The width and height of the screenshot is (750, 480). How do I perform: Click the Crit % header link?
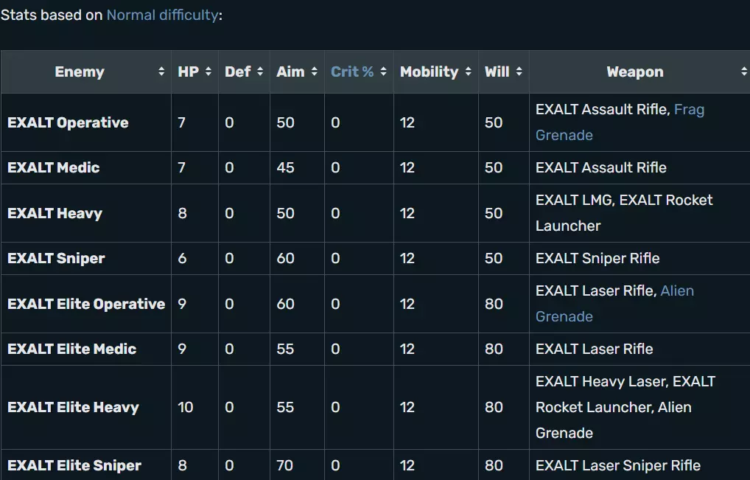pos(352,72)
